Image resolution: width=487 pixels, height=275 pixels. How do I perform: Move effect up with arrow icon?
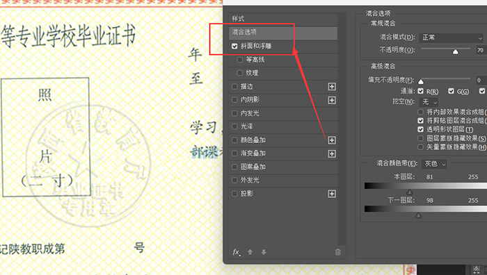[x=250, y=252]
